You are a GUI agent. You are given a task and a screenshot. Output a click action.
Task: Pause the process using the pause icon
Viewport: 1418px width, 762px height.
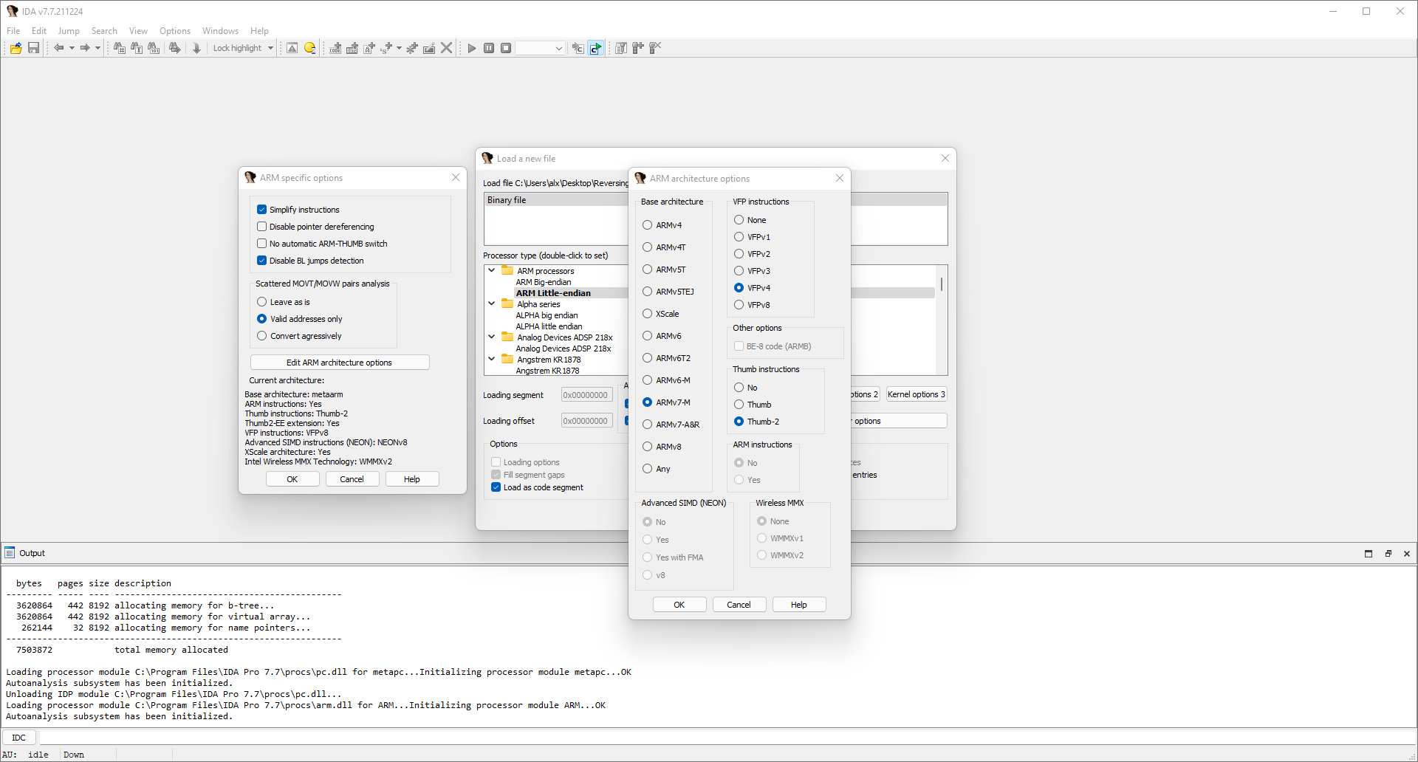pyautogui.click(x=488, y=47)
